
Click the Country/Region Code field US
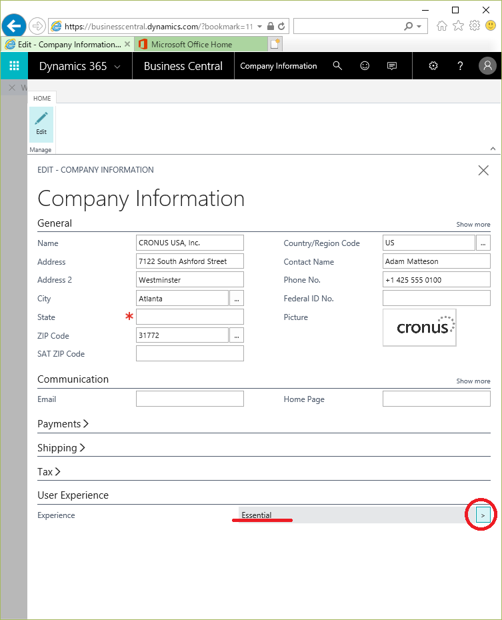[429, 243]
